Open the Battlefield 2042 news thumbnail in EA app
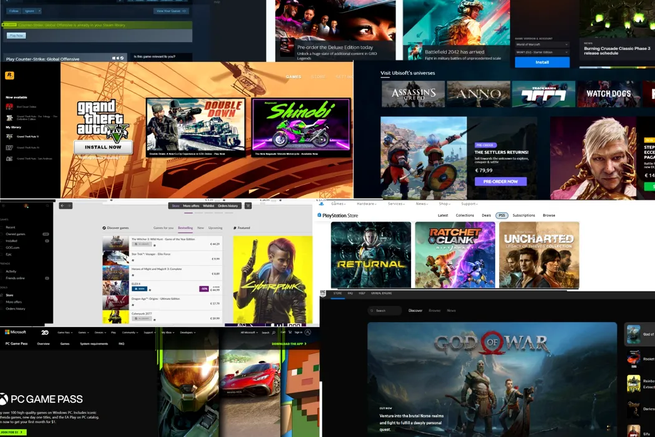This screenshot has height=437, width=655. point(414,52)
